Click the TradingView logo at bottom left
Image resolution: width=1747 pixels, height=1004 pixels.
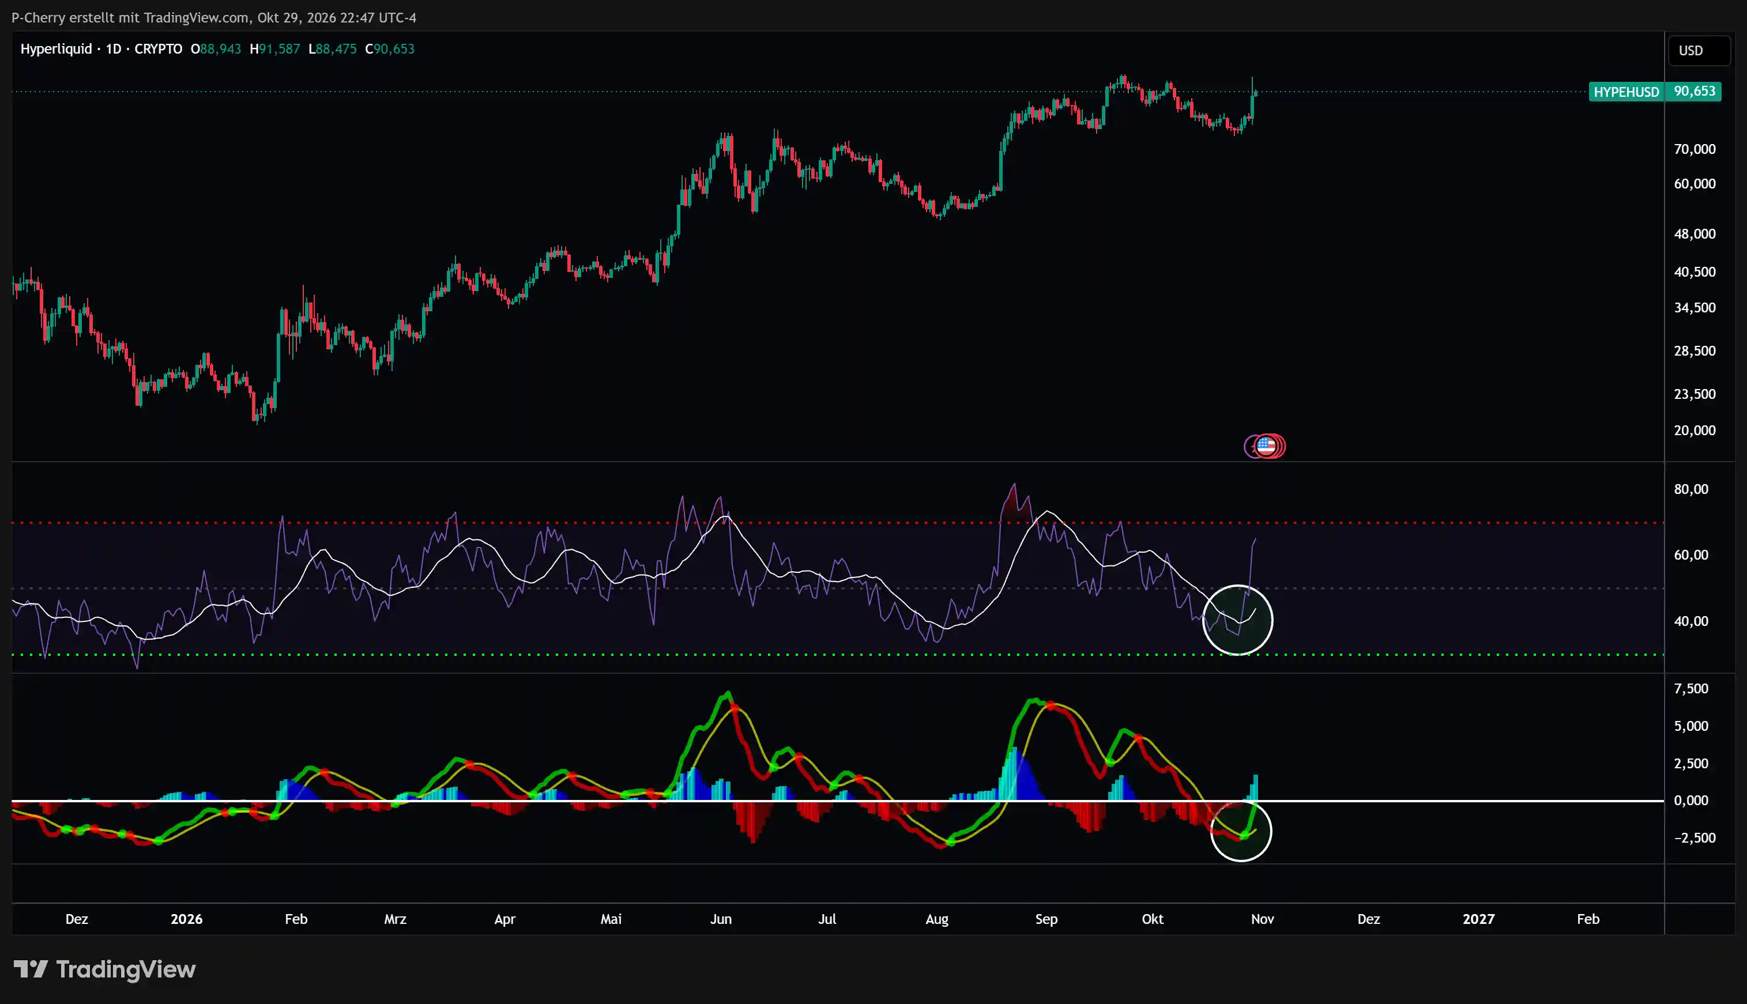(x=105, y=969)
